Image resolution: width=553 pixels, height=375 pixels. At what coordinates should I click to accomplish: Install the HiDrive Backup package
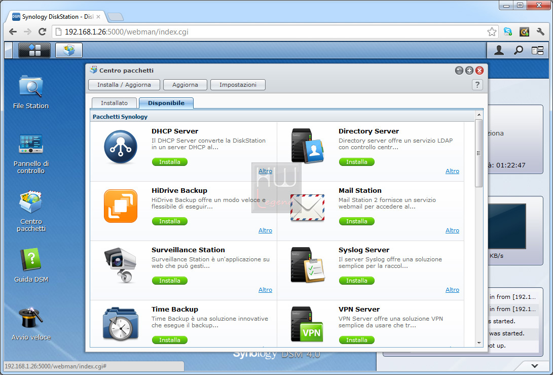coord(170,221)
